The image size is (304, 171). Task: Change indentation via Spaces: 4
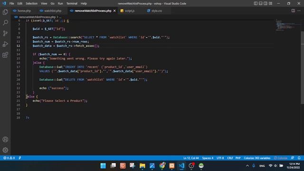pyautogui.click(x=208, y=158)
